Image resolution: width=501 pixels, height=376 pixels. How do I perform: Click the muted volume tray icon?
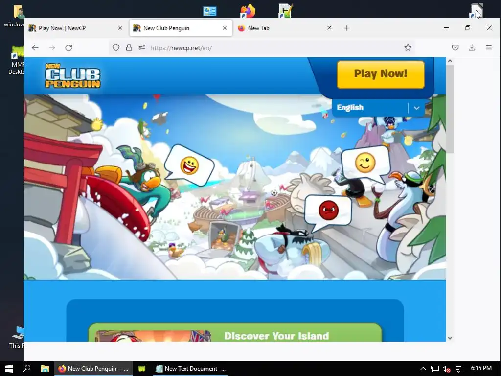click(446, 369)
